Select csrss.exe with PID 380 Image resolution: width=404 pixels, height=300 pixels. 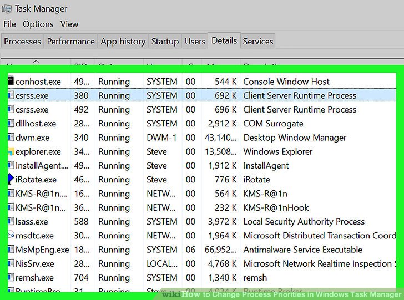click(x=32, y=95)
